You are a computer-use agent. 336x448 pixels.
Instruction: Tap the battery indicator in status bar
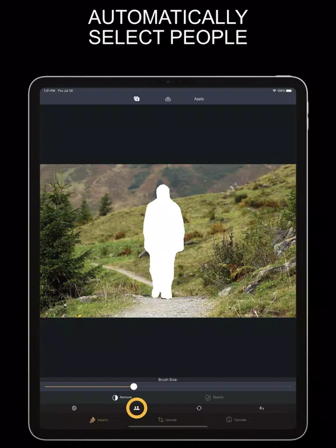click(289, 90)
